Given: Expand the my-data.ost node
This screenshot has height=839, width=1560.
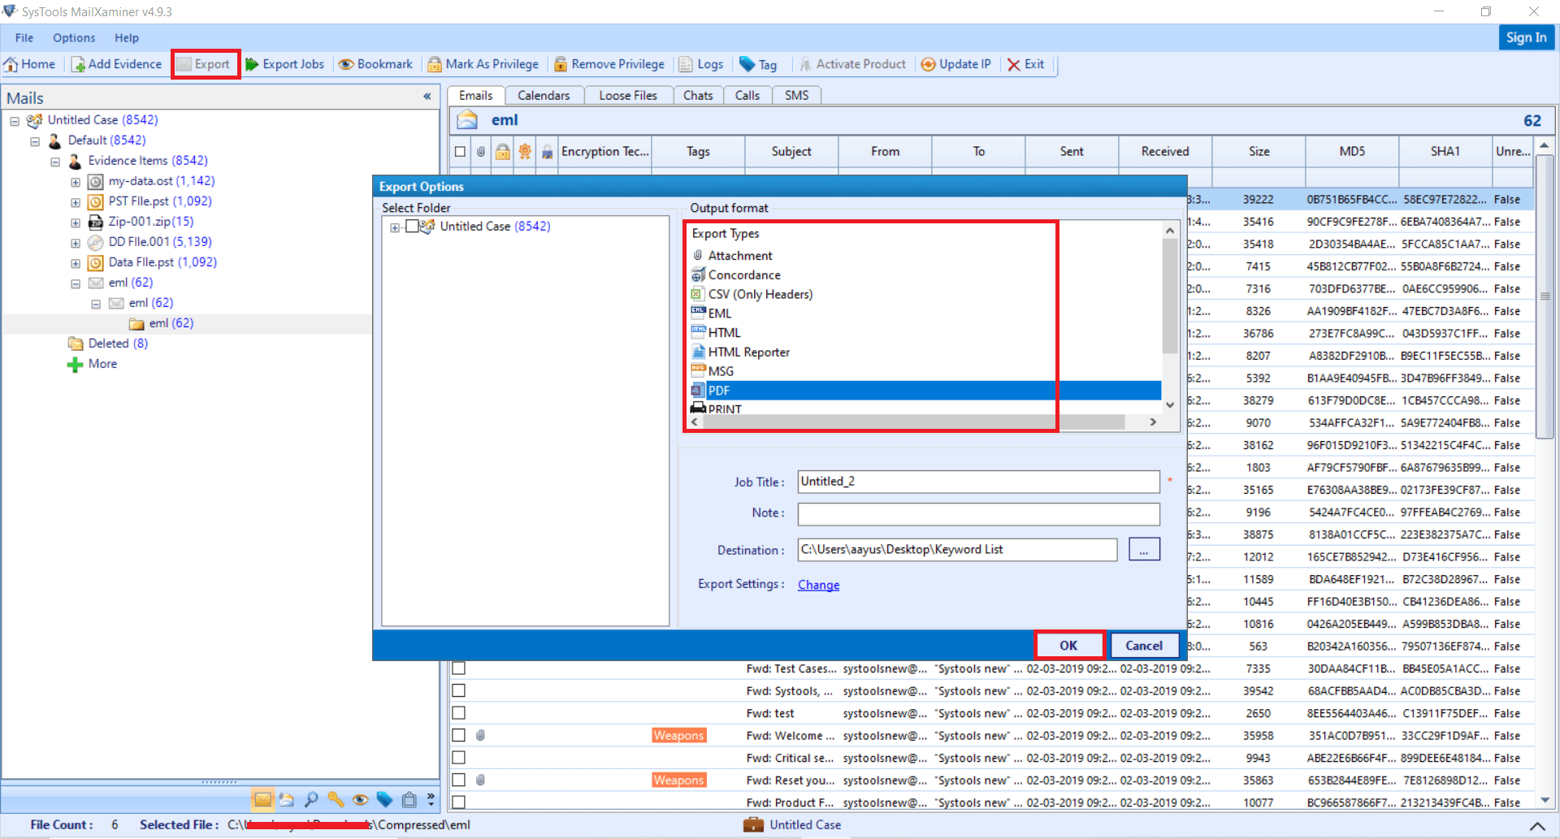Looking at the screenshot, I should coord(76,182).
